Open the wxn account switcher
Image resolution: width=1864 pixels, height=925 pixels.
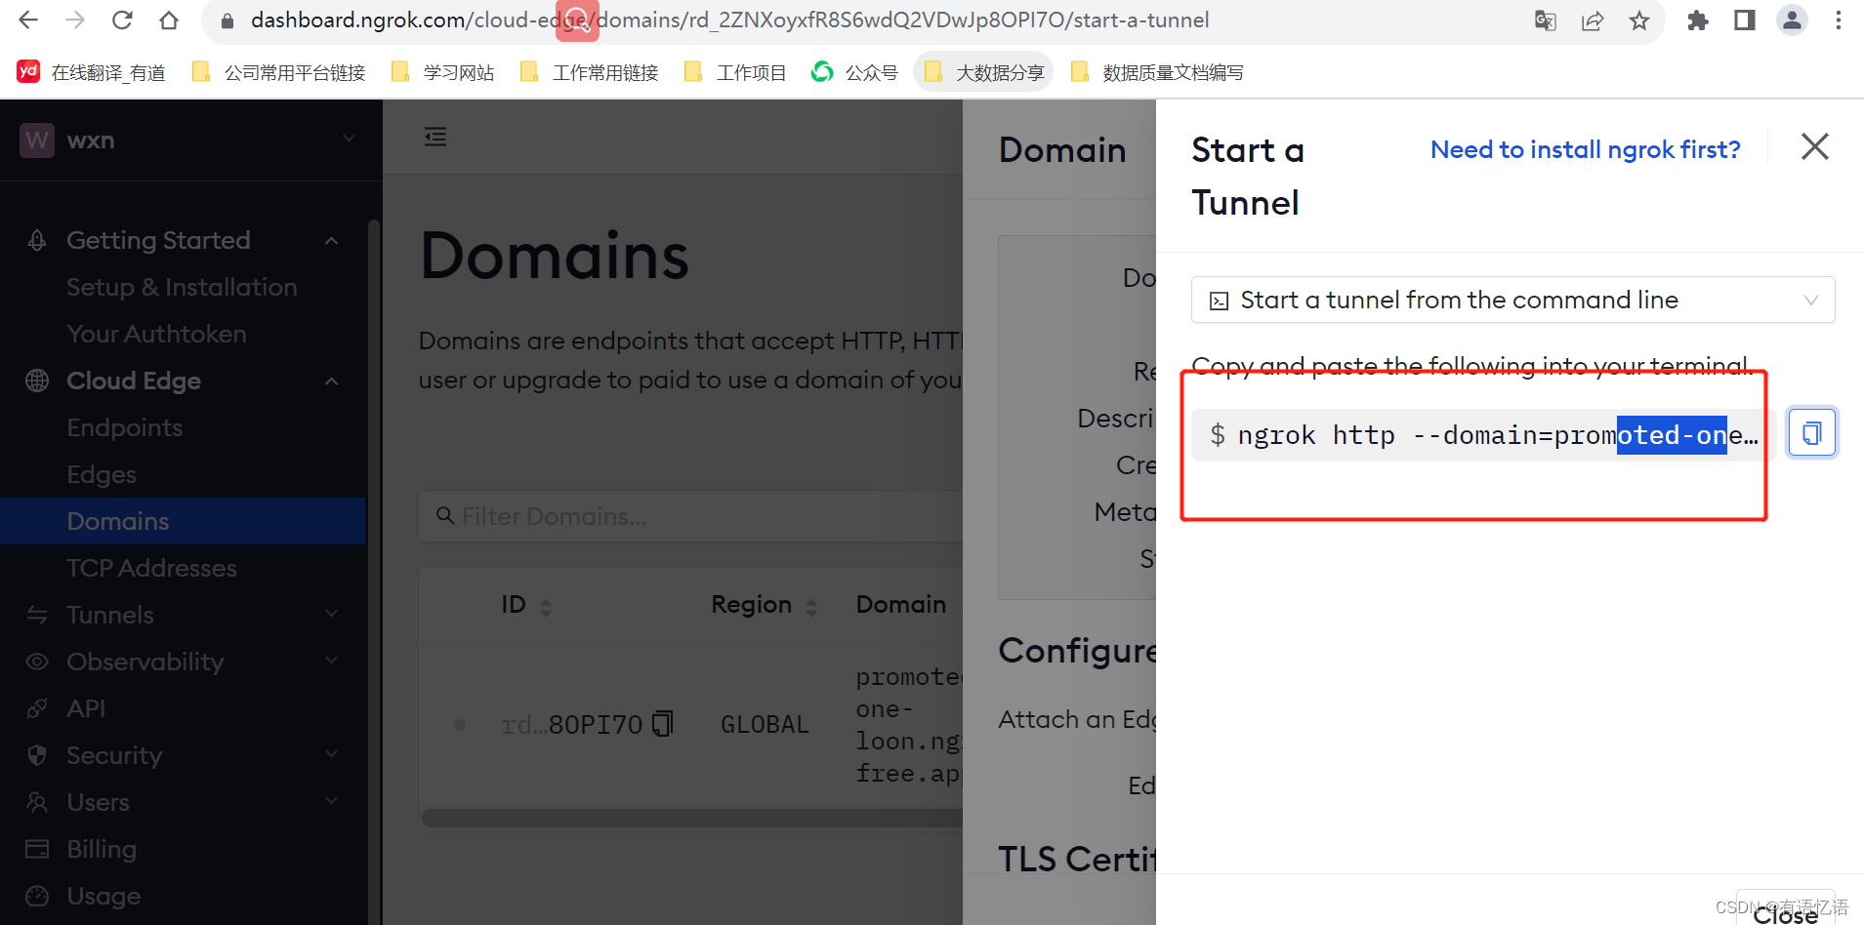(x=189, y=141)
